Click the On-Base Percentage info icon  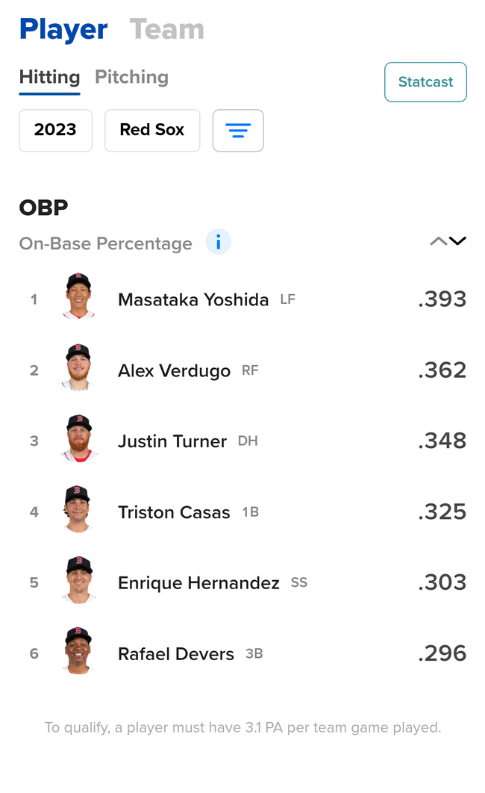click(219, 243)
